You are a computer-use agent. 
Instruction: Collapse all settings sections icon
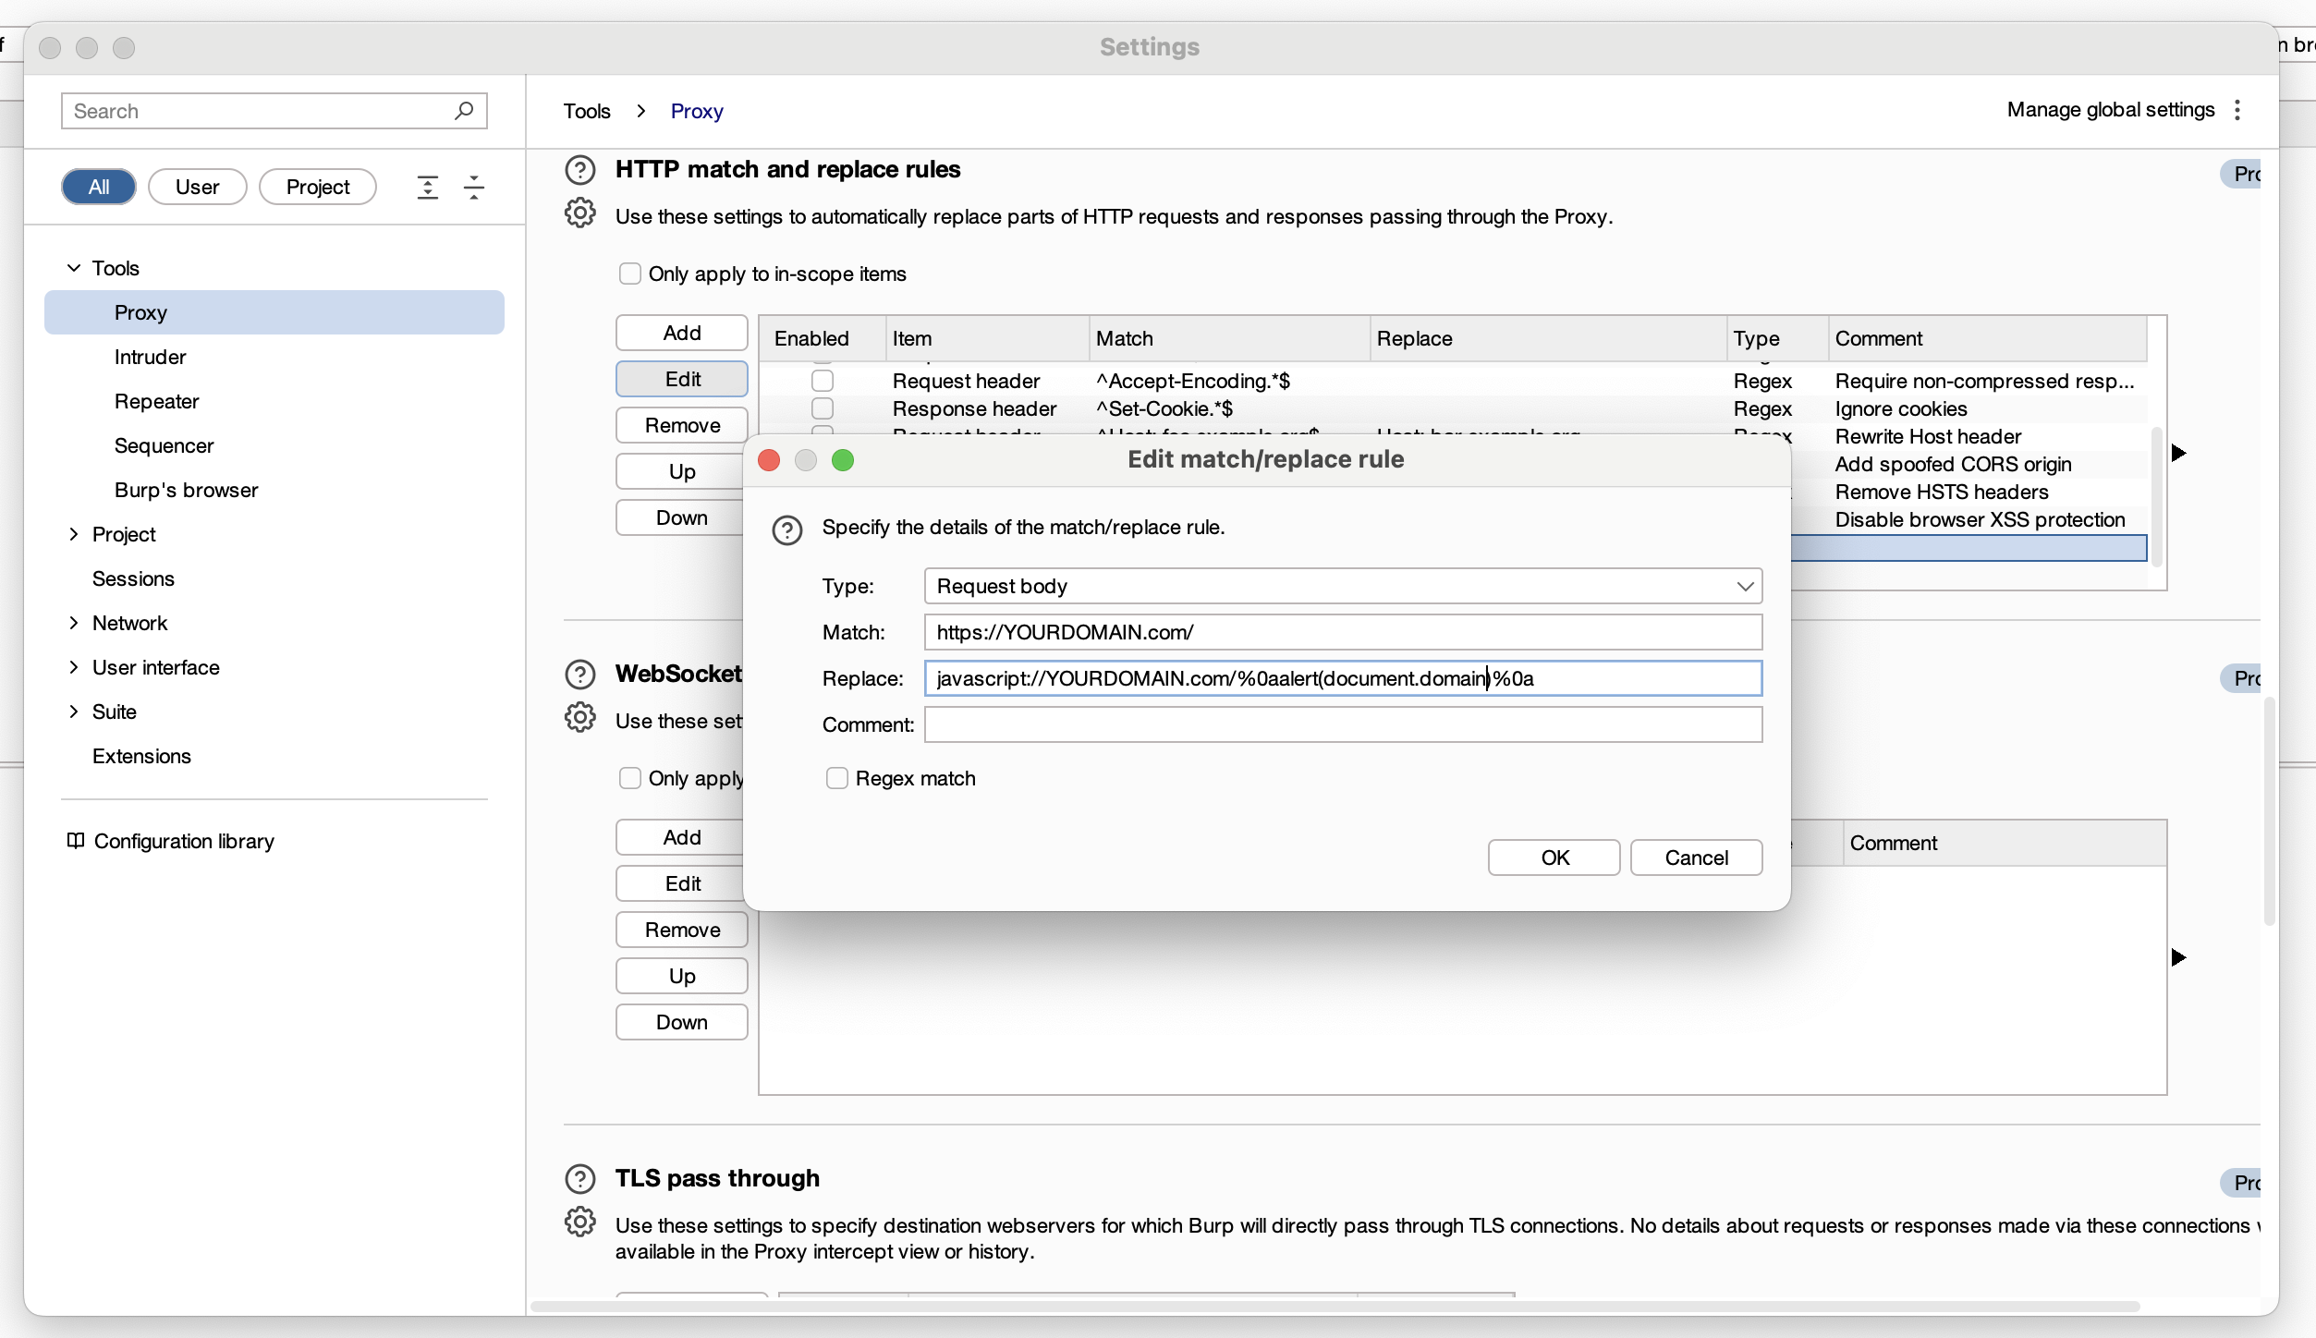(x=474, y=188)
